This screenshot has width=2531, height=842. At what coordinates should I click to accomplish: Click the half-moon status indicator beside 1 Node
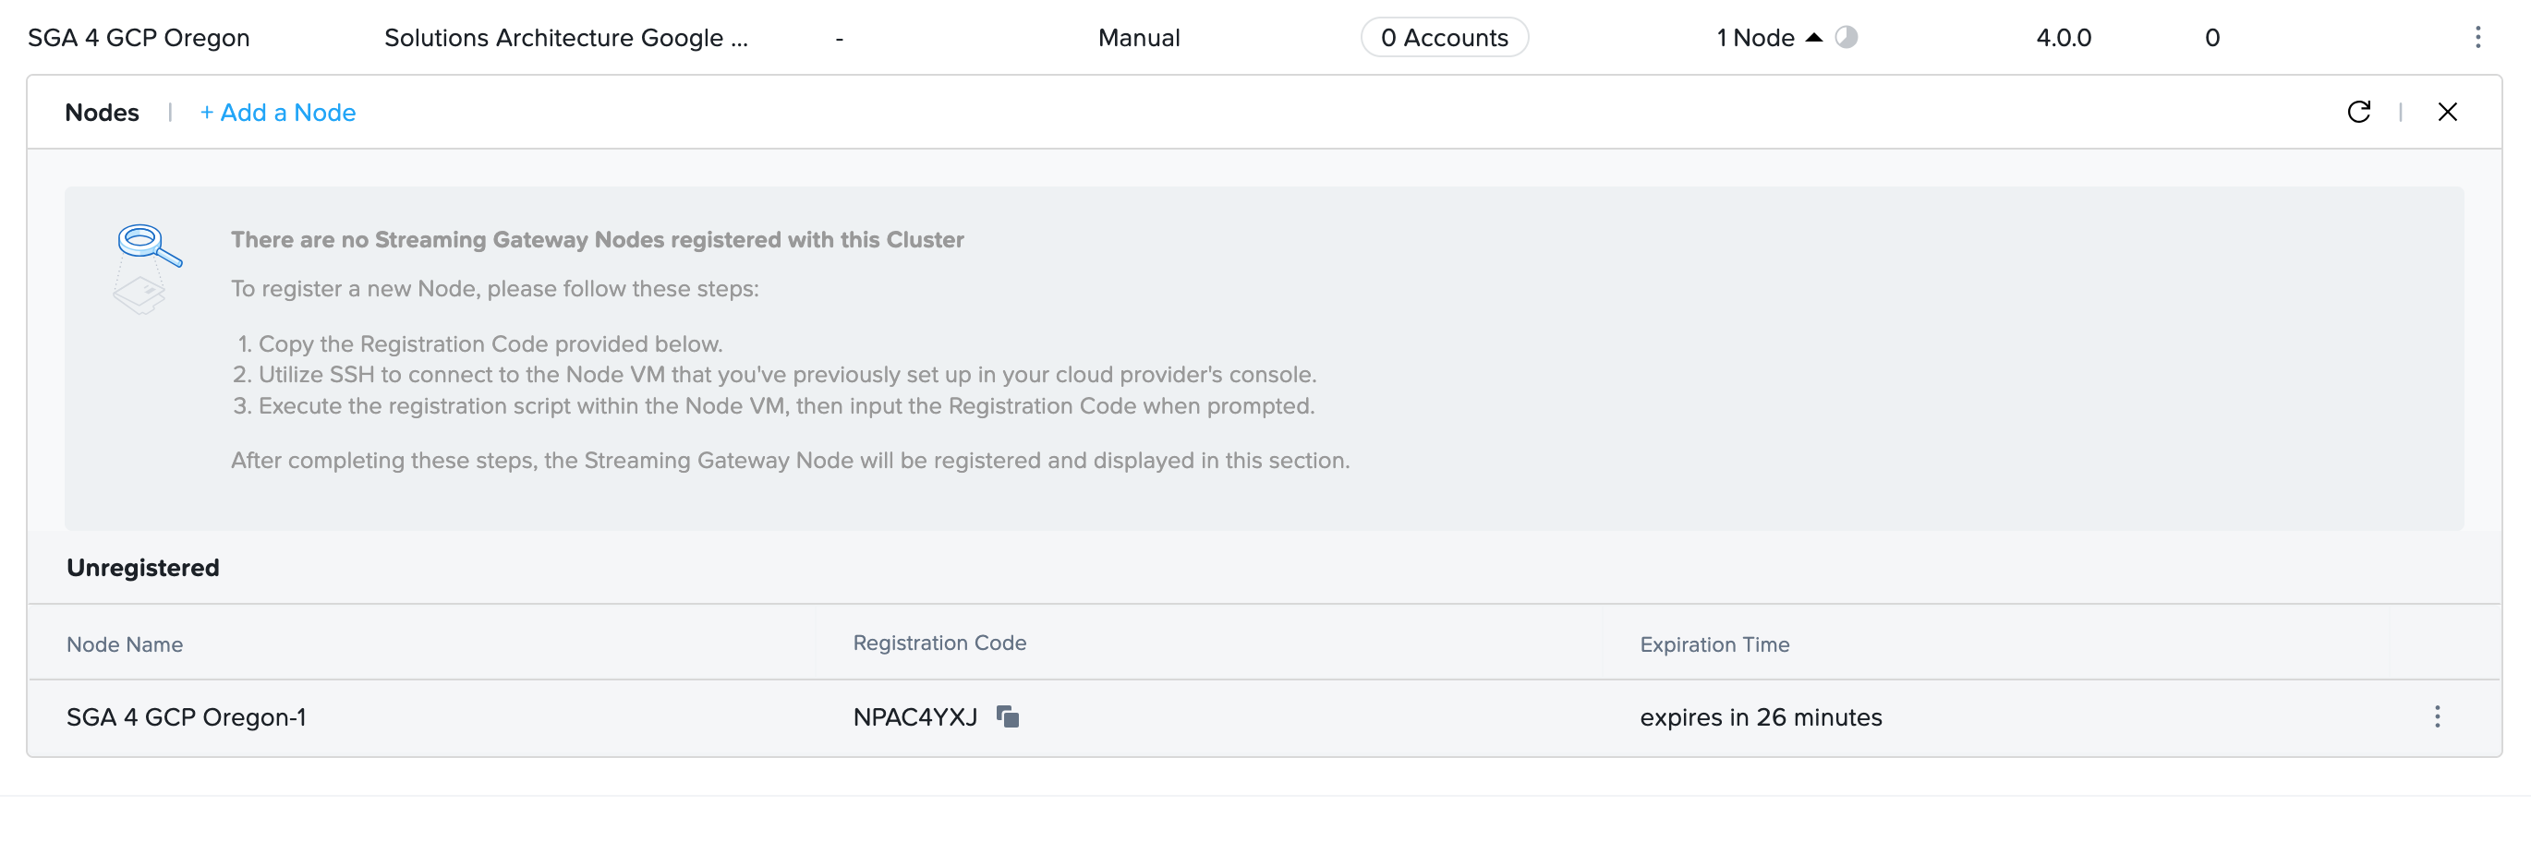point(1846,37)
